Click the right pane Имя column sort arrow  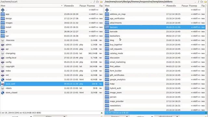(x=164, y=6)
